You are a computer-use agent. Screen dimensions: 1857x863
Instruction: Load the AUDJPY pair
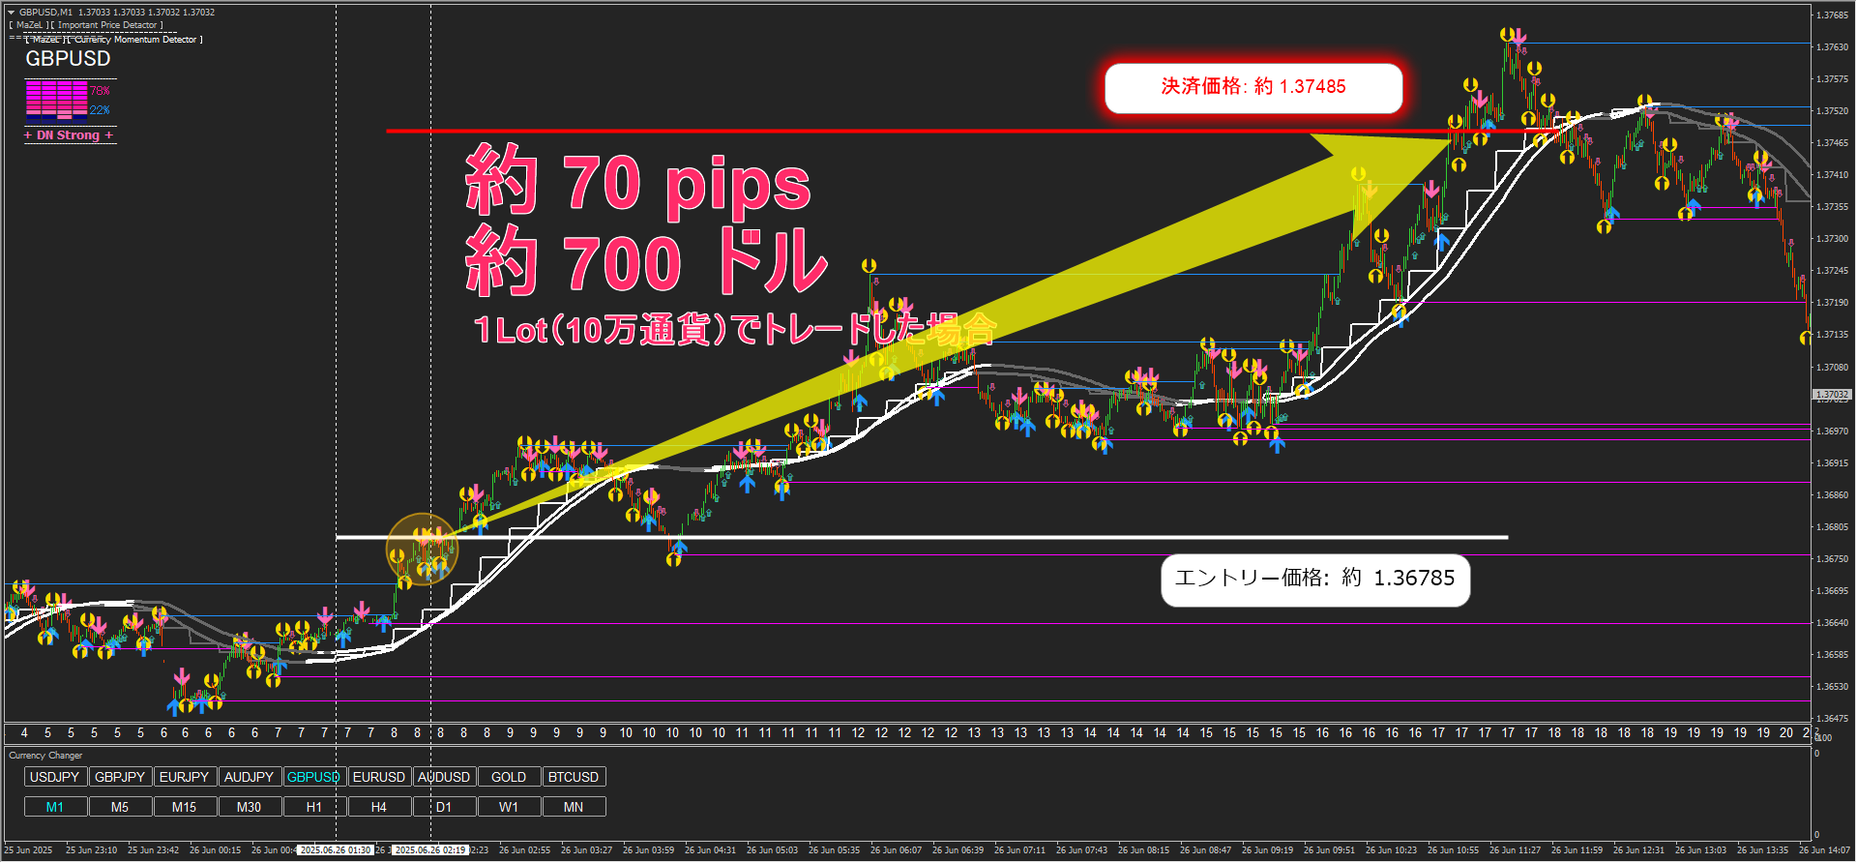click(249, 777)
